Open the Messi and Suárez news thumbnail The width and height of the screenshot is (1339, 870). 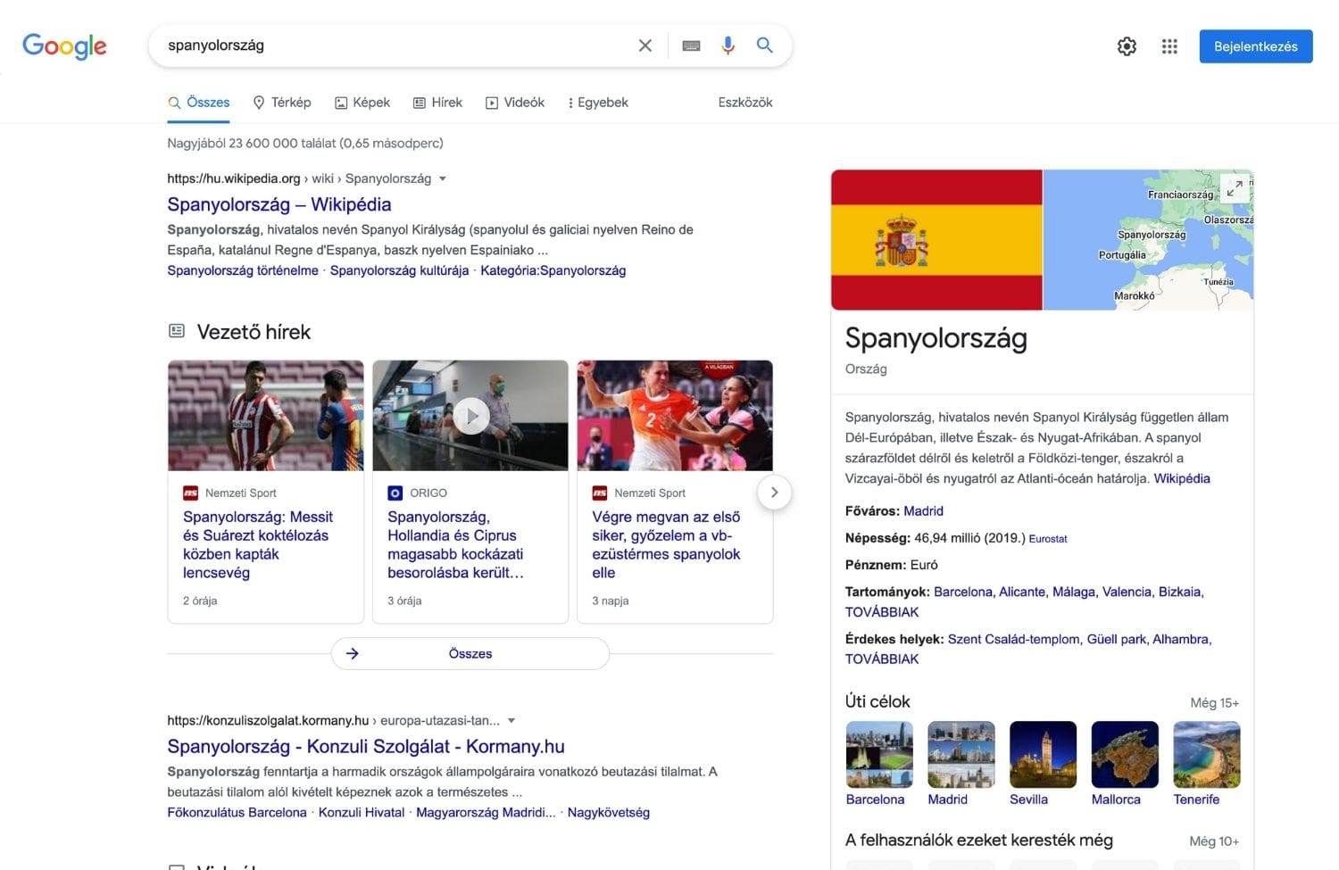click(x=266, y=416)
